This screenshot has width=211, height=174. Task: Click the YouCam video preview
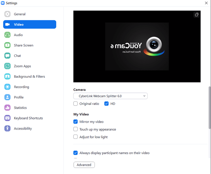137,46
